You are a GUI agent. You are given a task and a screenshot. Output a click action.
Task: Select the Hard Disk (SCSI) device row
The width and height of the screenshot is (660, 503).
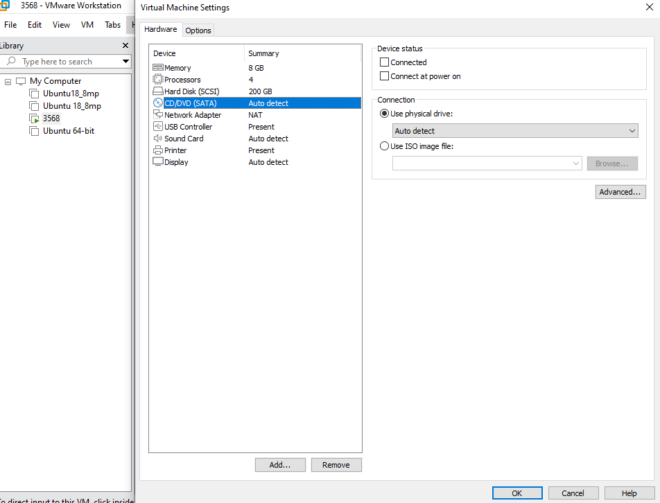point(257,91)
